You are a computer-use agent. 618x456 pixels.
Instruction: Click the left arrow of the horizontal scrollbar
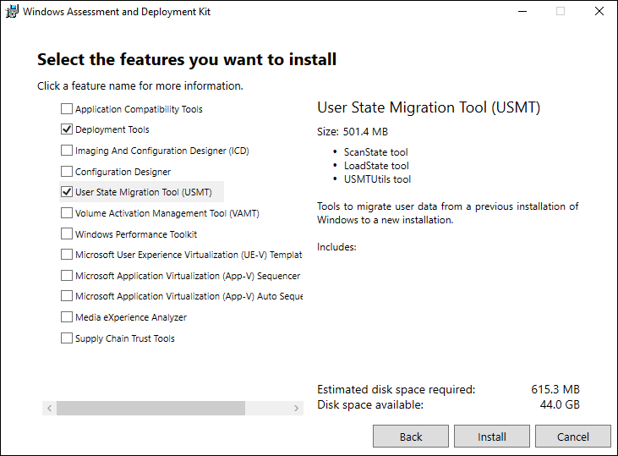tap(49, 408)
